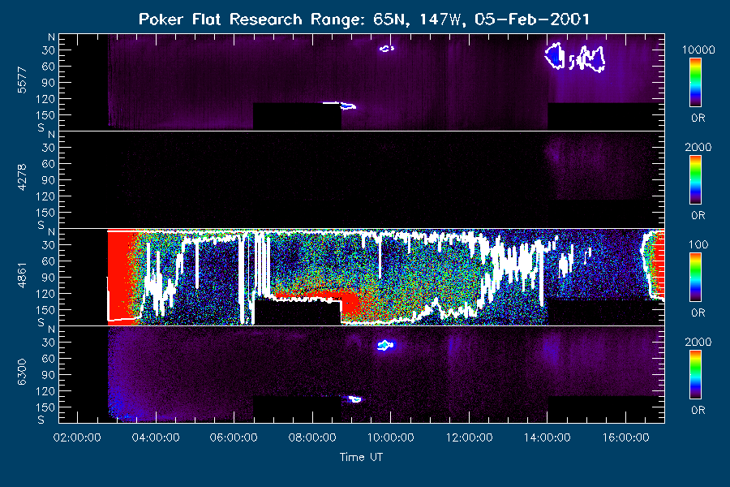Screen dimensions: 730x487
Task: Select the 4861 panel label
Action: coord(22,275)
